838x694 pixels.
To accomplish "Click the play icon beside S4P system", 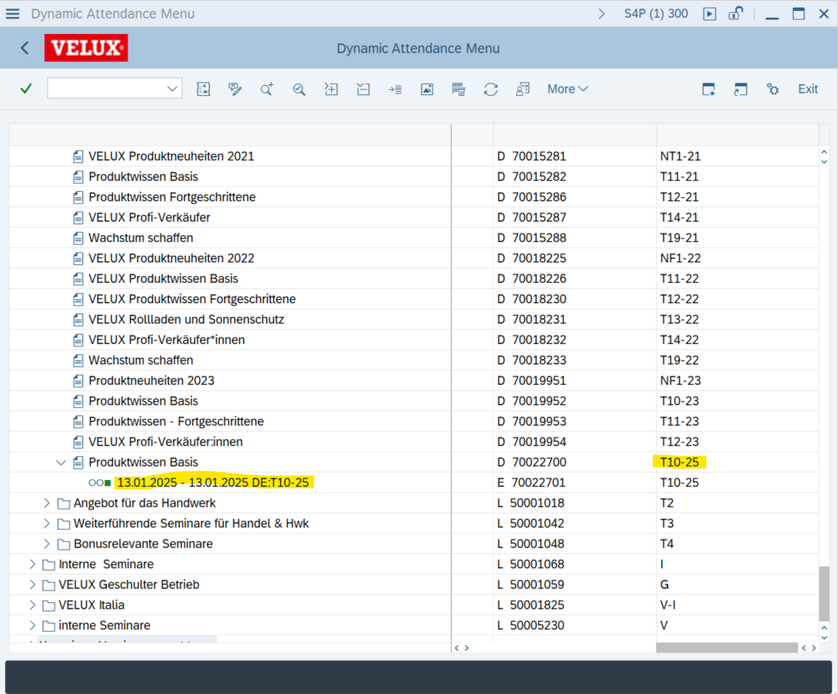I will (710, 14).
